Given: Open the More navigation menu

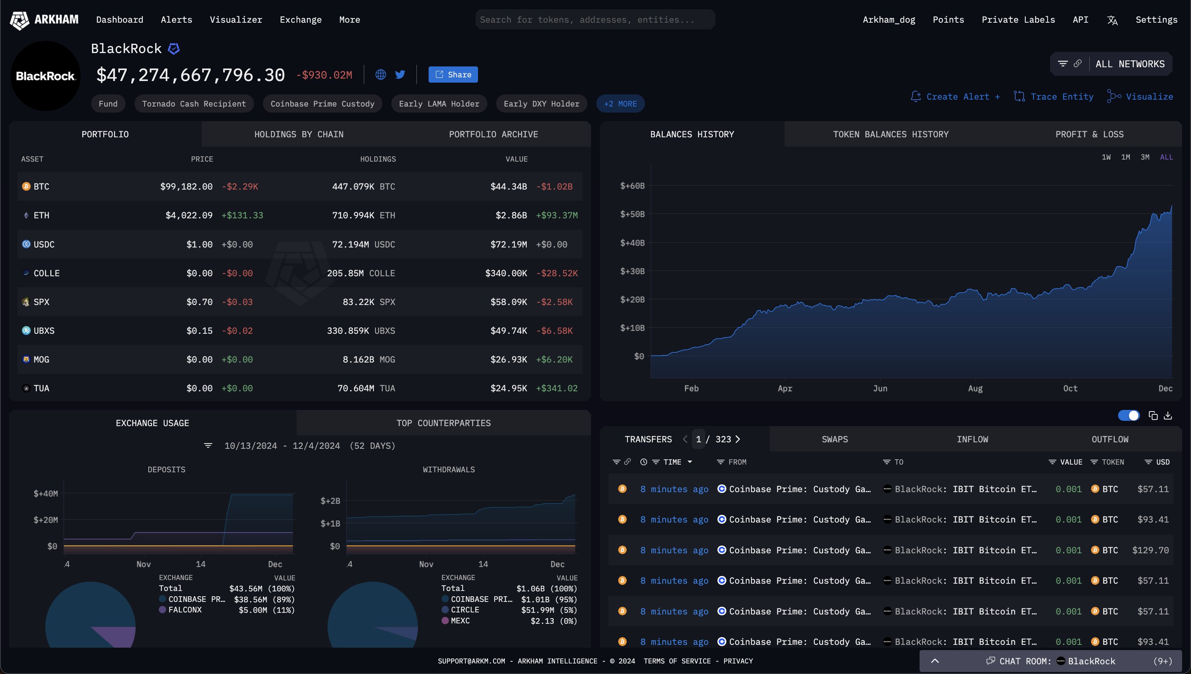Looking at the screenshot, I should click(x=350, y=20).
